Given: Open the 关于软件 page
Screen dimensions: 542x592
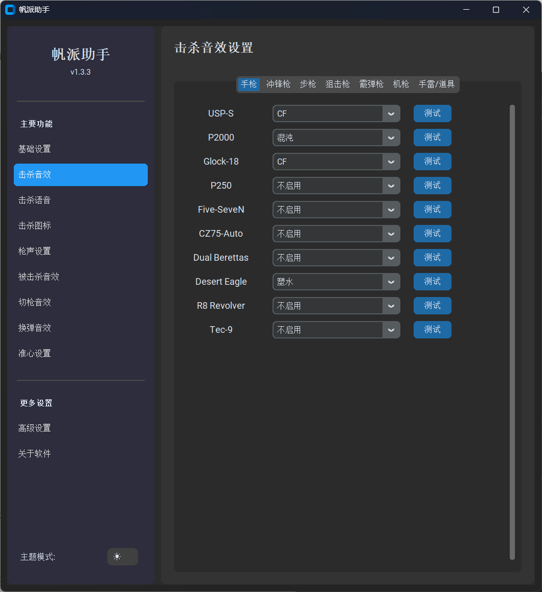Looking at the screenshot, I should tap(34, 453).
